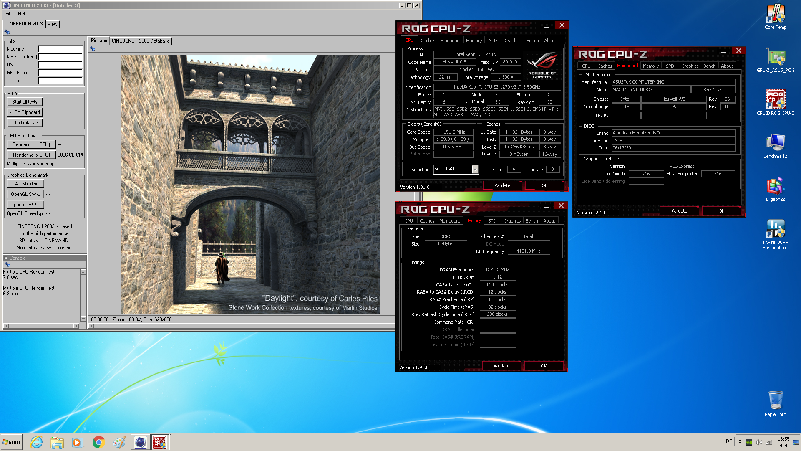Open Ergebniss desktop icon
This screenshot has height=451, width=801.
pyautogui.click(x=775, y=189)
